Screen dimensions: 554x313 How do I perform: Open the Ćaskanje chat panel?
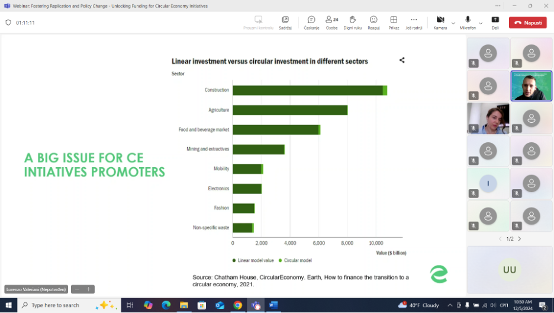click(x=311, y=22)
